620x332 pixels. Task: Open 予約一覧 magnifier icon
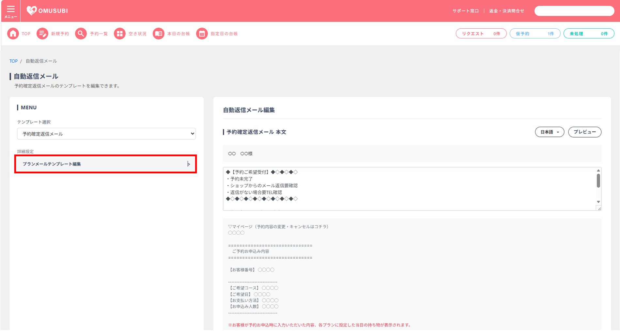pos(81,34)
